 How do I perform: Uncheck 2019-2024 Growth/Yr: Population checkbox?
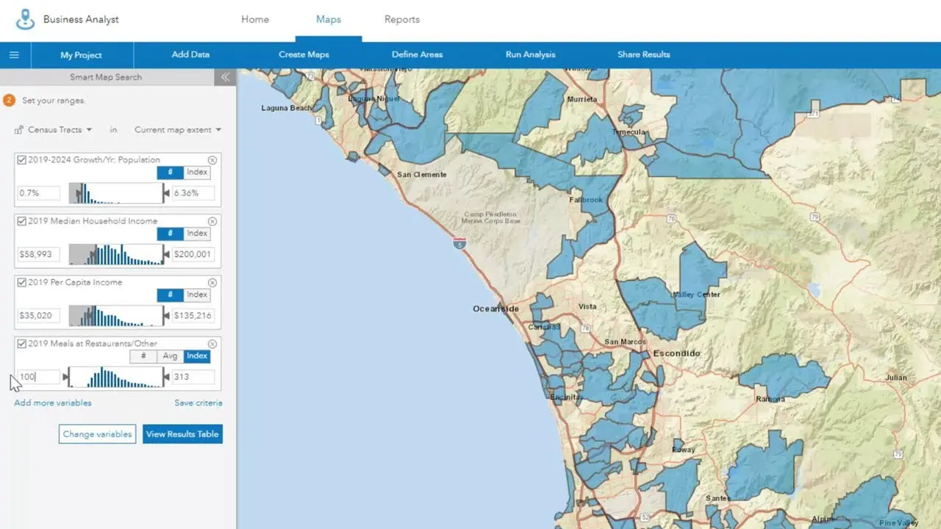pos(22,160)
